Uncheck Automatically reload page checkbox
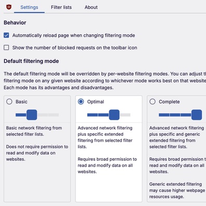 pyautogui.click(x=6, y=35)
